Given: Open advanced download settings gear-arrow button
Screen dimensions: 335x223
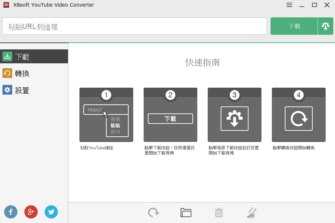Looking at the screenshot, I should click(325, 26).
